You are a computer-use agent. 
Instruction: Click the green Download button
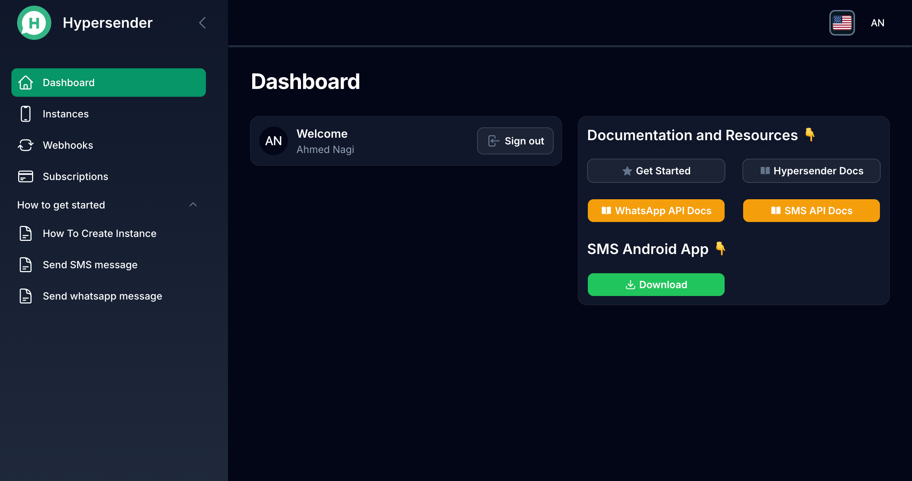(x=656, y=285)
